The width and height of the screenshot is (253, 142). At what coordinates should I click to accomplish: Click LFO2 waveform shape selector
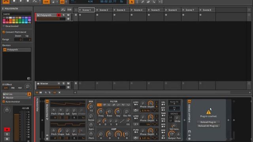click(x=155, y=124)
